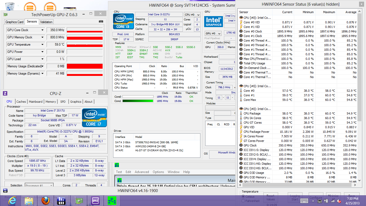Click the Intel Graphics logo in HWiNFO64
The width and height of the screenshot is (366, 206).
[x=213, y=22]
